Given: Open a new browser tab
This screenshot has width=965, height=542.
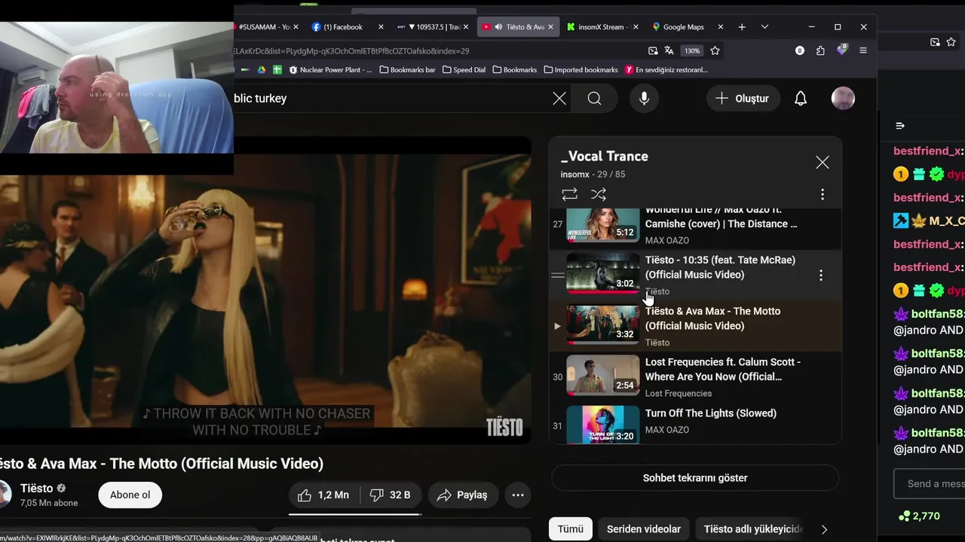Looking at the screenshot, I should [742, 27].
